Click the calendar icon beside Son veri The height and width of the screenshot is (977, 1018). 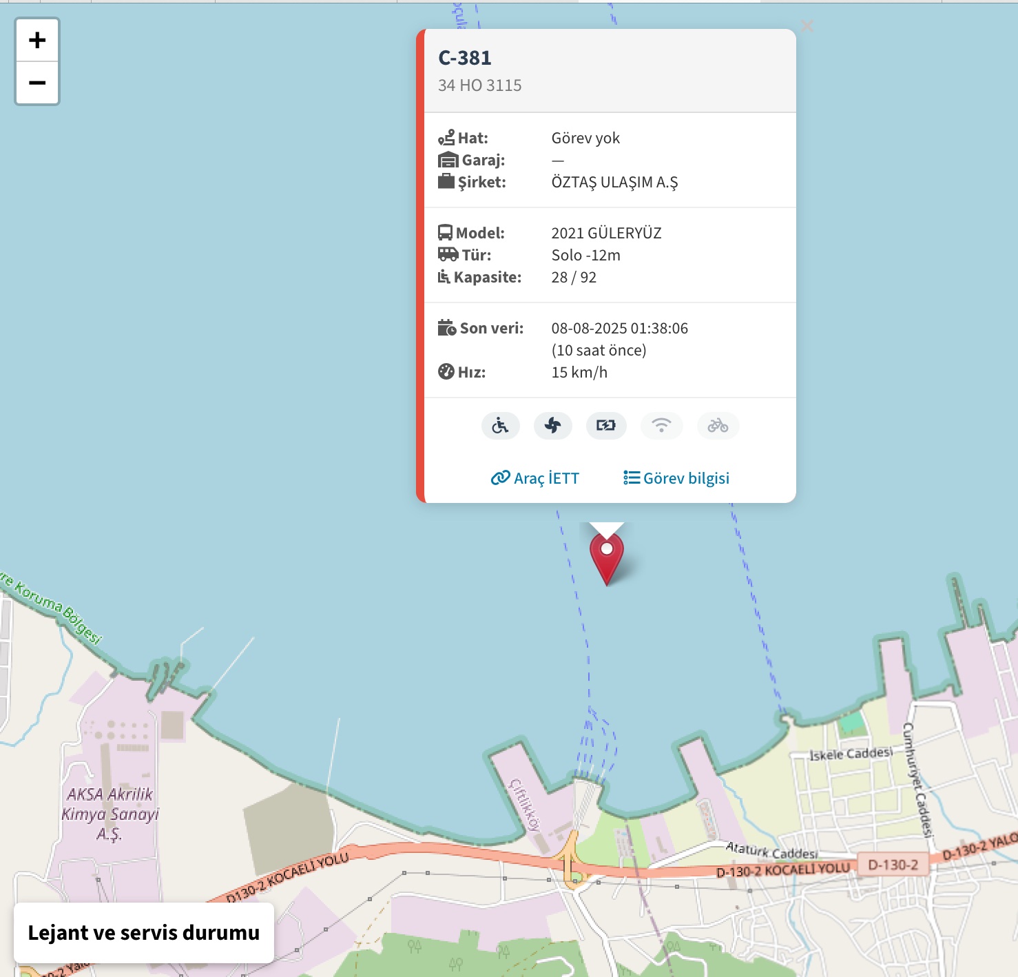point(447,328)
